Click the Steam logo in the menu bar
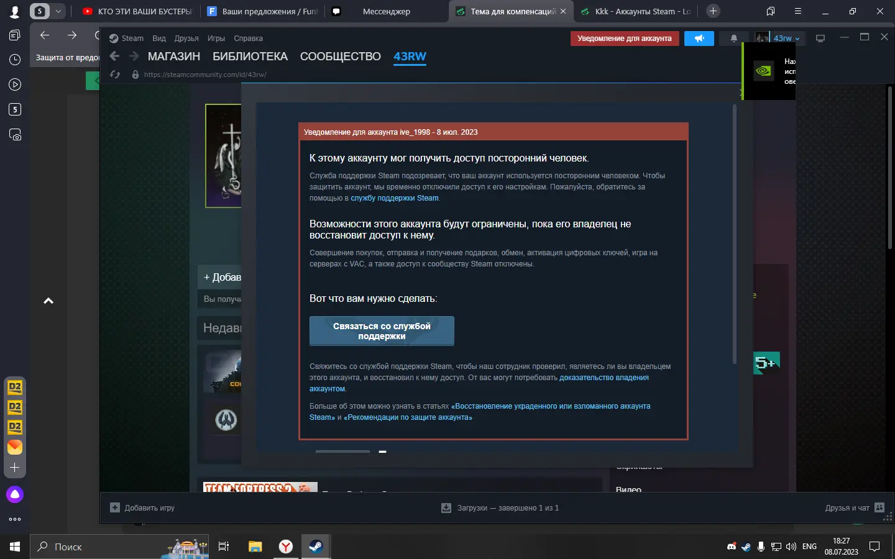 coord(114,39)
